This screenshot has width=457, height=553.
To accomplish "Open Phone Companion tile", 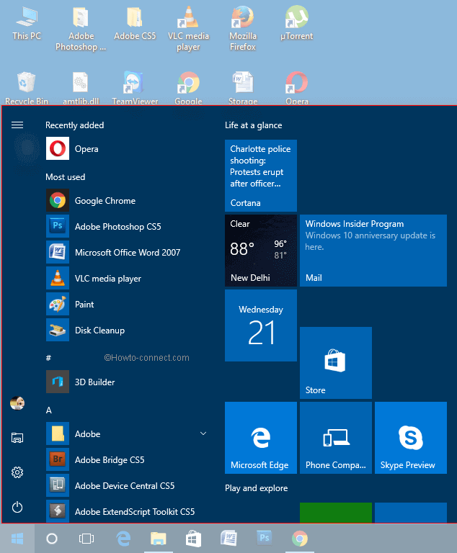I will point(336,438).
